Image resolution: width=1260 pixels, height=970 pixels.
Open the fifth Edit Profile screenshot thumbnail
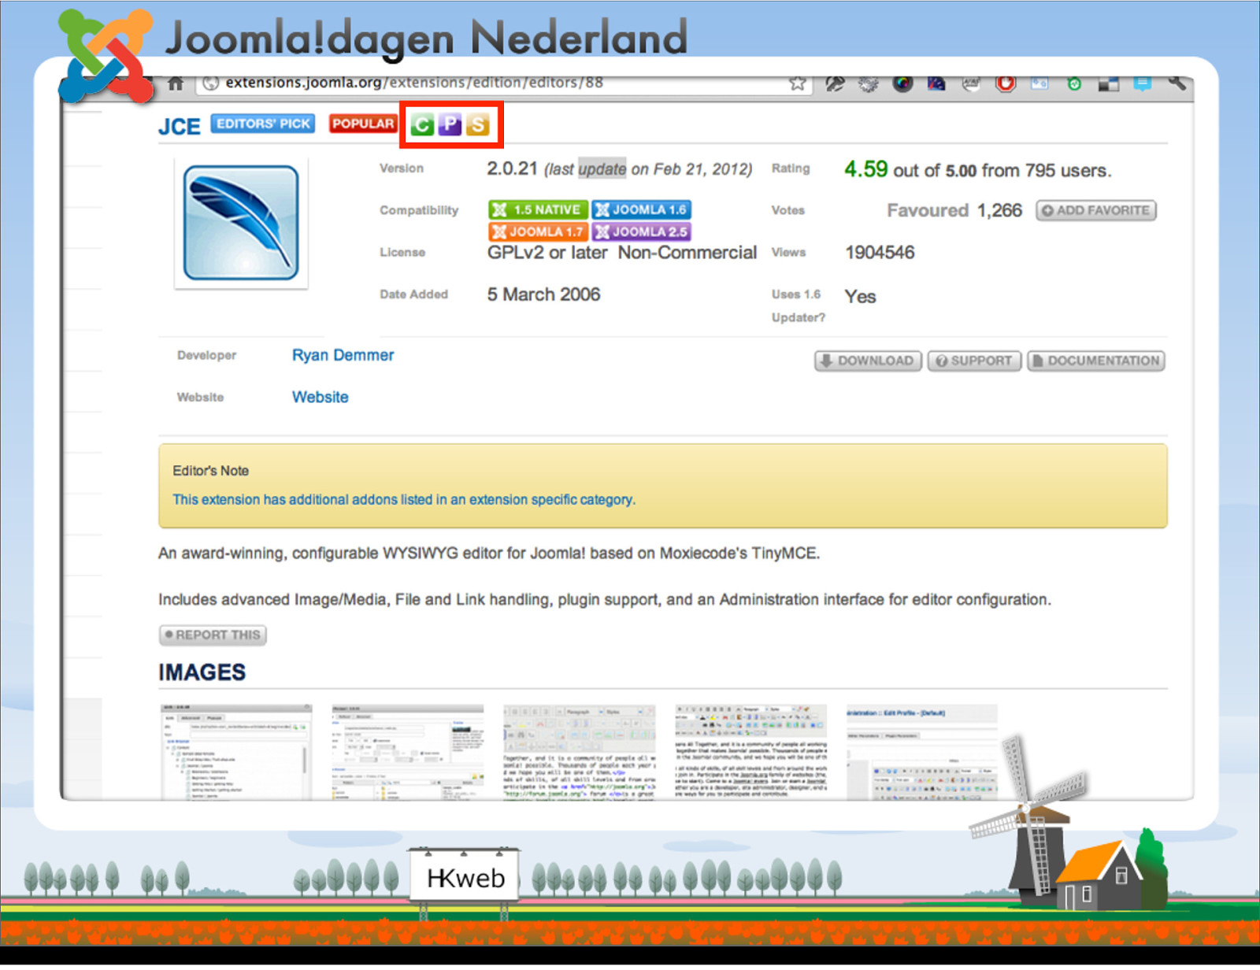921,752
